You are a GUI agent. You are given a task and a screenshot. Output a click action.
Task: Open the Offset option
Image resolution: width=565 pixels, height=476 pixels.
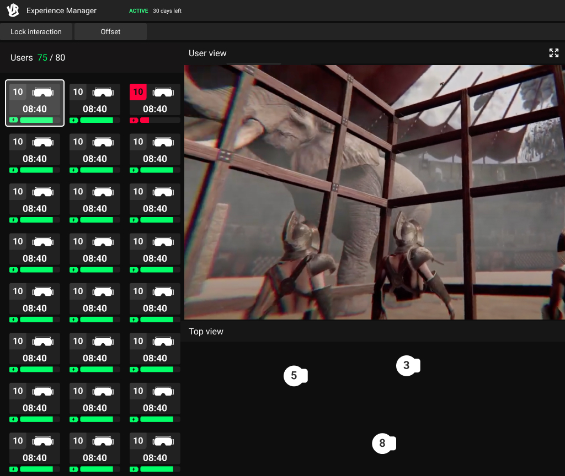[110, 31]
